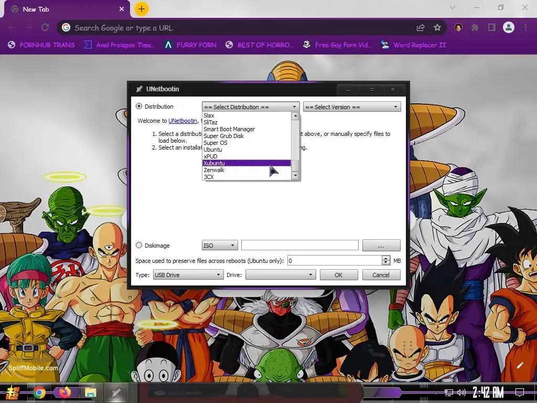Switch to the New Tab browser tab
The image size is (537, 403).
[65, 9]
